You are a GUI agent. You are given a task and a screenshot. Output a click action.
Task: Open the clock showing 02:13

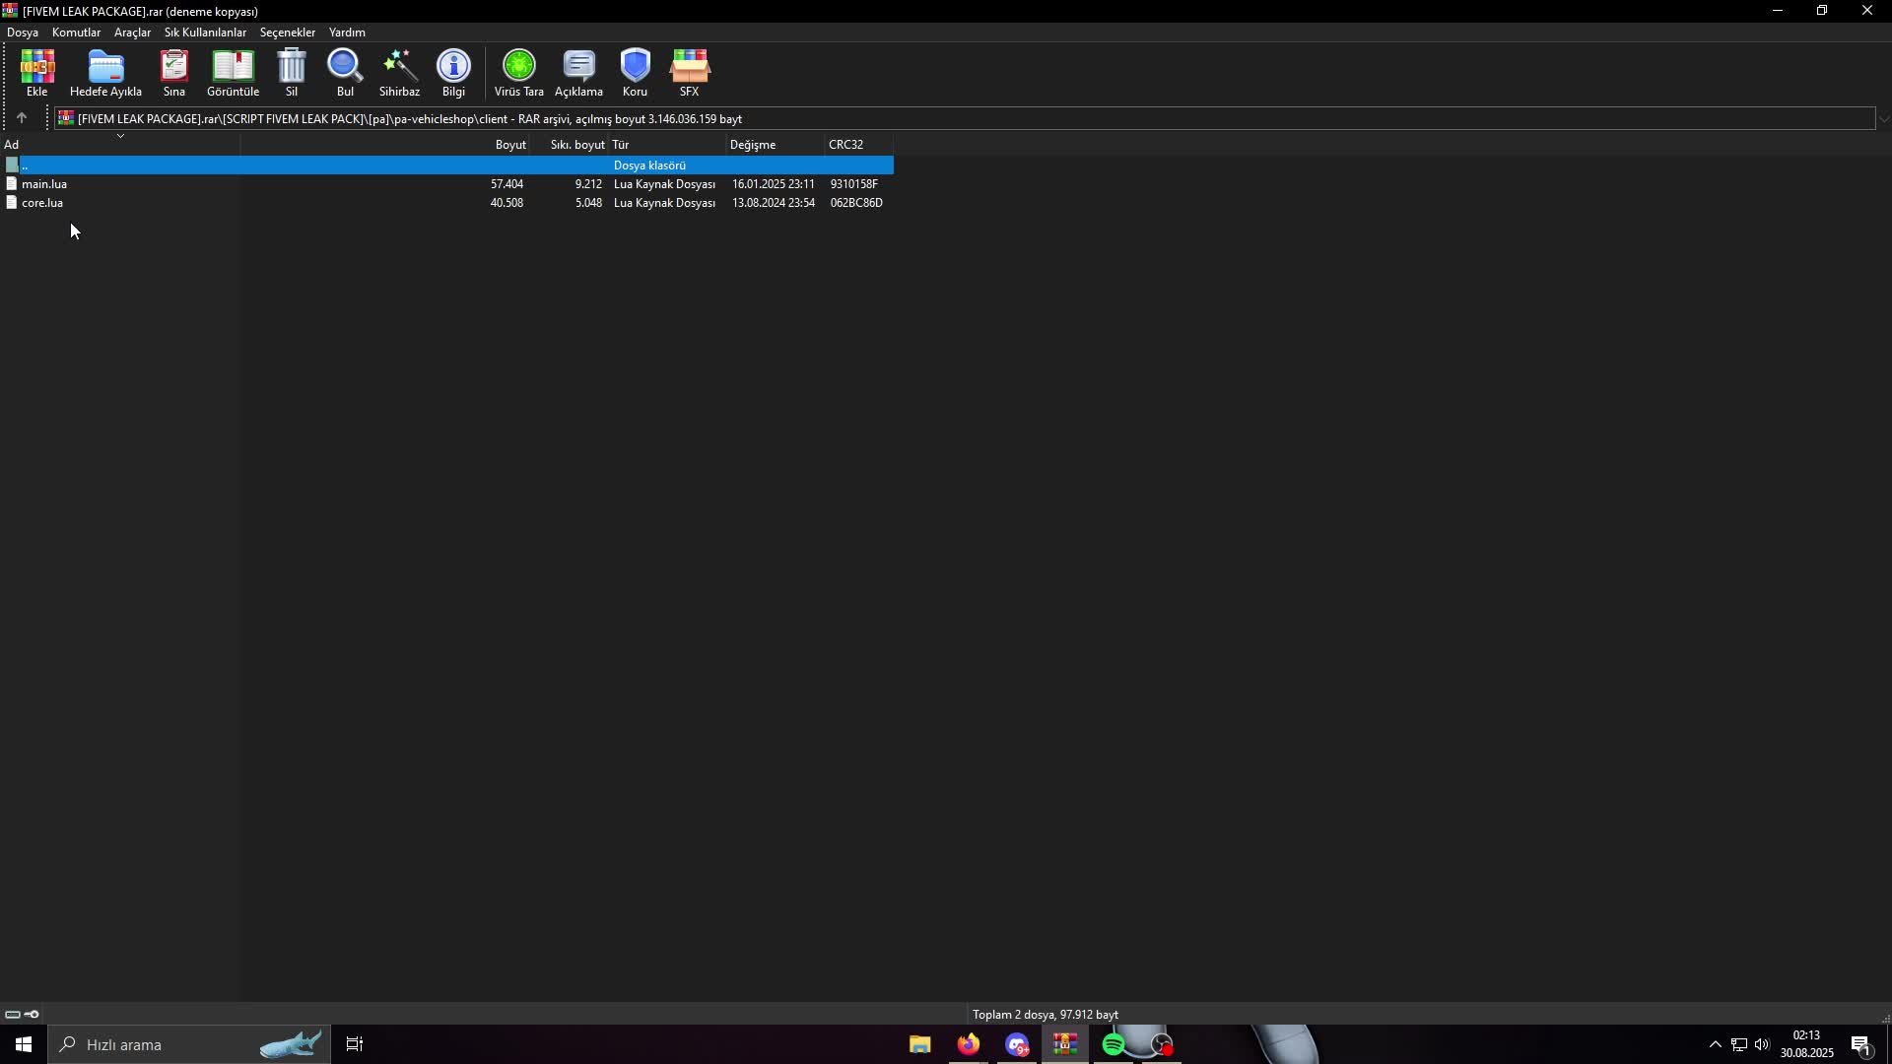1806,1044
